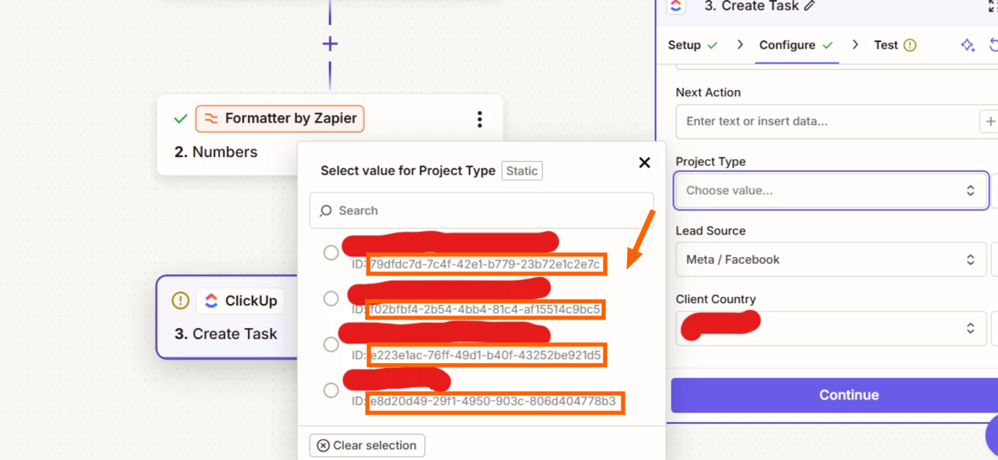The width and height of the screenshot is (998, 460).
Task: Open the Formatter step's three-dot menu
Action: pyautogui.click(x=479, y=119)
